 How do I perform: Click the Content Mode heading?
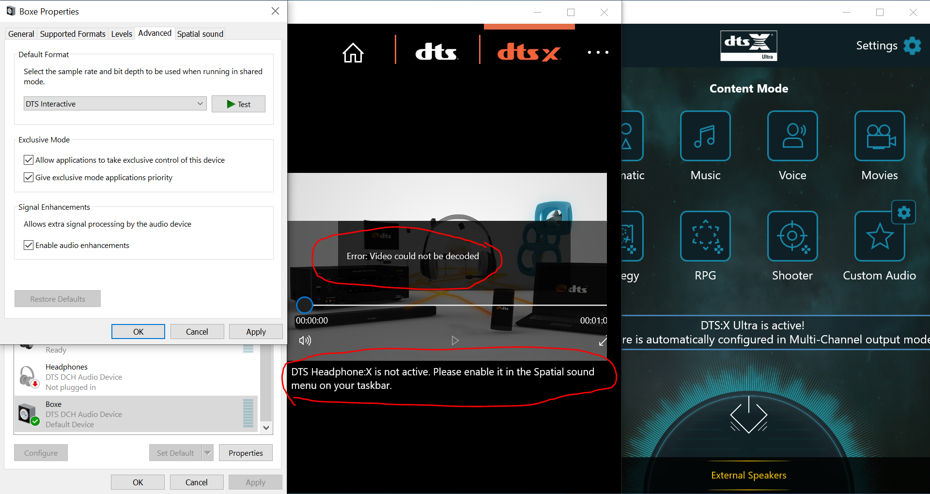coord(749,89)
